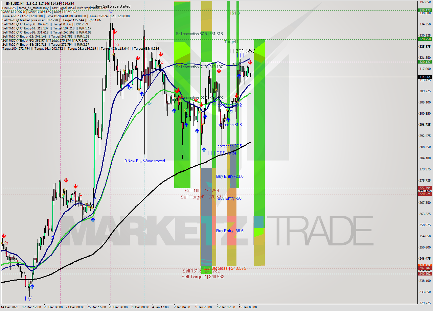
Task: Select 'Sell 161.8 | 242.782' level label
Action: pyautogui.click(x=201, y=271)
